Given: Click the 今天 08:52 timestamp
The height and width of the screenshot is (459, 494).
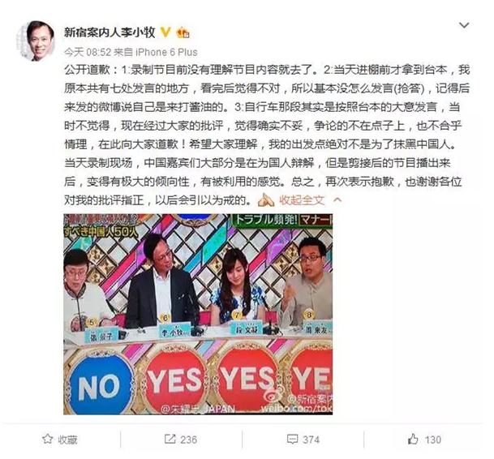Looking at the screenshot, I should click(88, 52).
